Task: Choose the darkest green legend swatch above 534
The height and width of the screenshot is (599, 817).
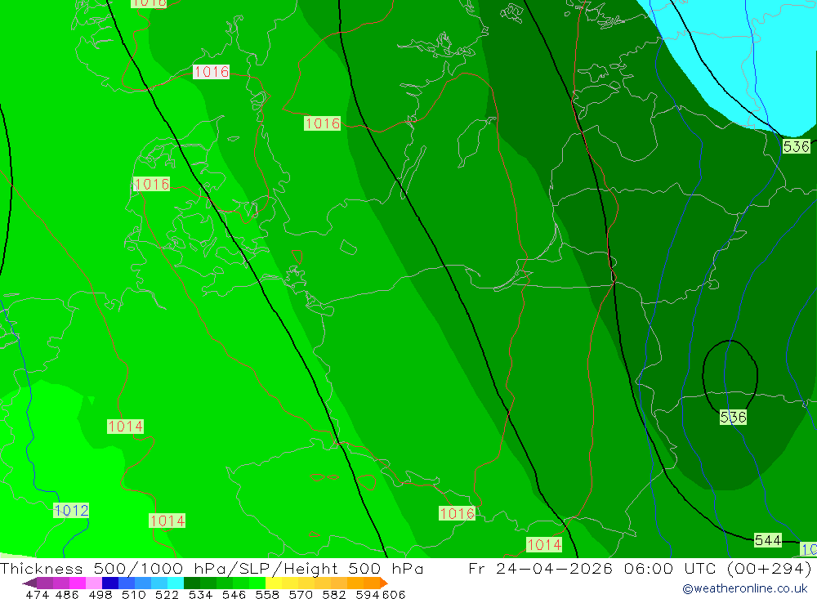Action: coord(192,583)
